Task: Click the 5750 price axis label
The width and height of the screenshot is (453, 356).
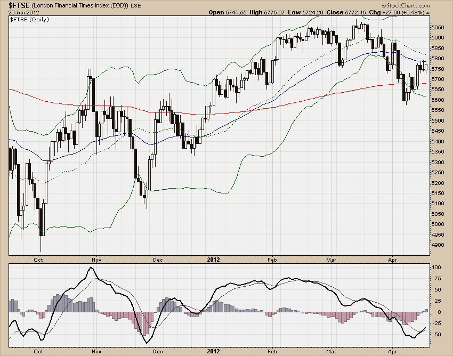Action: [438, 69]
